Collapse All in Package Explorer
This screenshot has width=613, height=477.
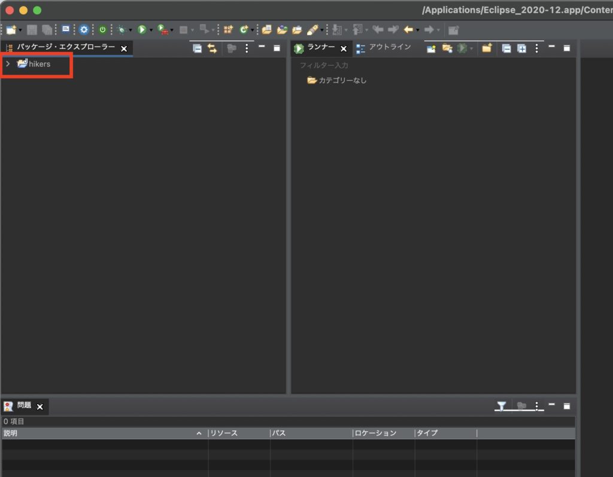(x=197, y=48)
